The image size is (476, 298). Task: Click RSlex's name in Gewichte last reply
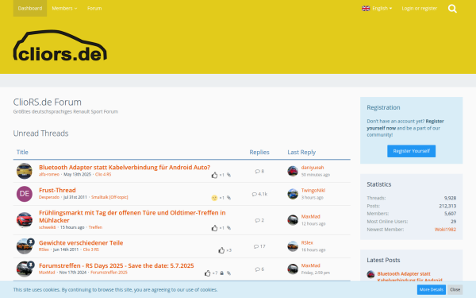(307, 242)
